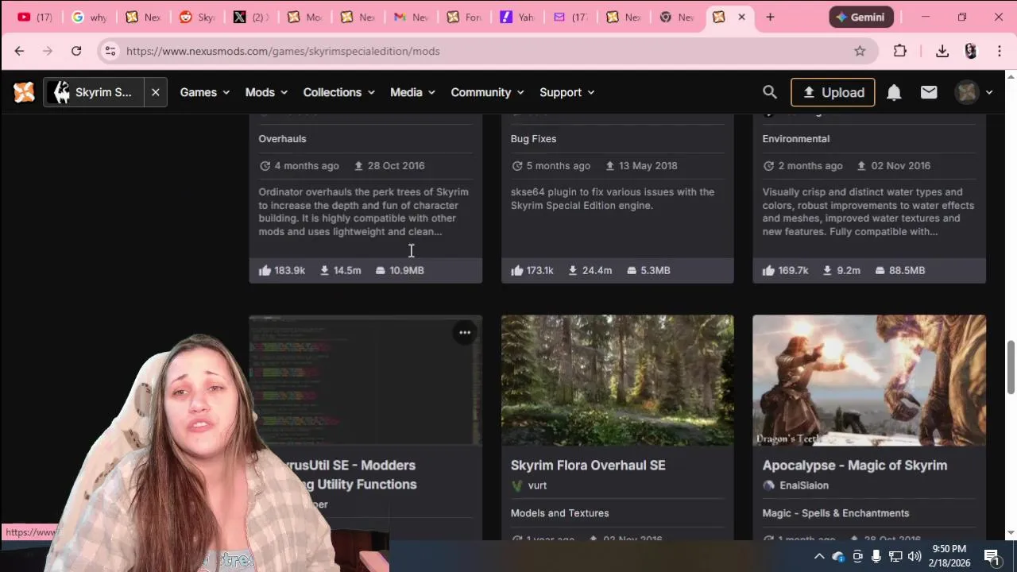Viewport: 1017px width, 572px height.
Task: Open author vurt's profile link
Action: (x=537, y=485)
